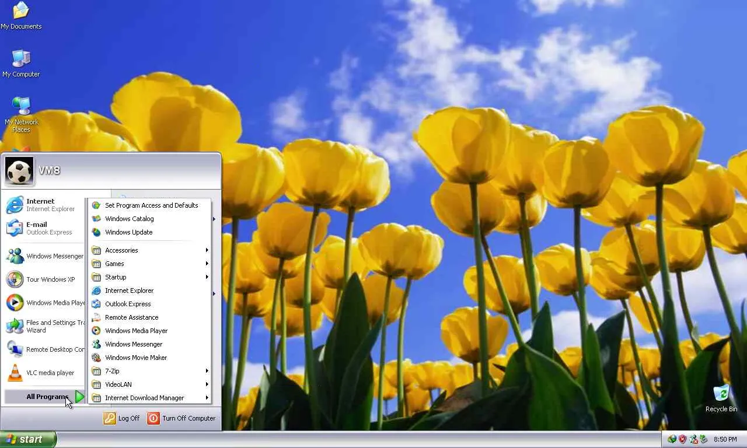Screen dimensions: 747x448
Task: Choose Internet Explorer in the programs list
Action: tap(149, 290)
